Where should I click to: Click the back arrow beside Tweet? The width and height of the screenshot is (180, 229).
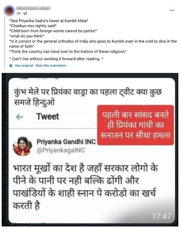[20, 117]
